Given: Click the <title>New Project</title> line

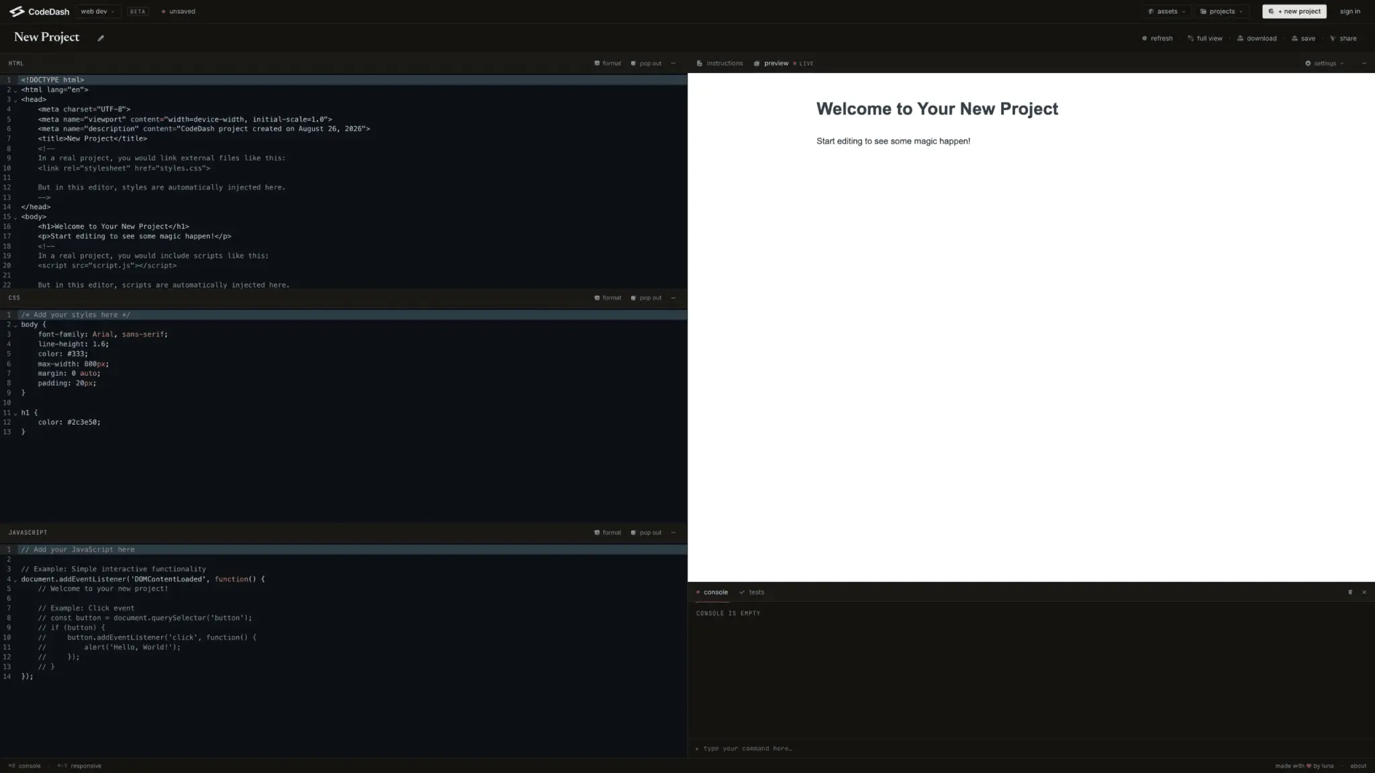Looking at the screenshot, I should tap(93, 139).
